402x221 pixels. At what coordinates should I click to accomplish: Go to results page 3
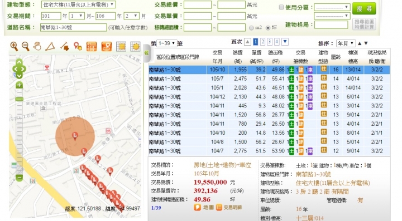click(270, 42)
